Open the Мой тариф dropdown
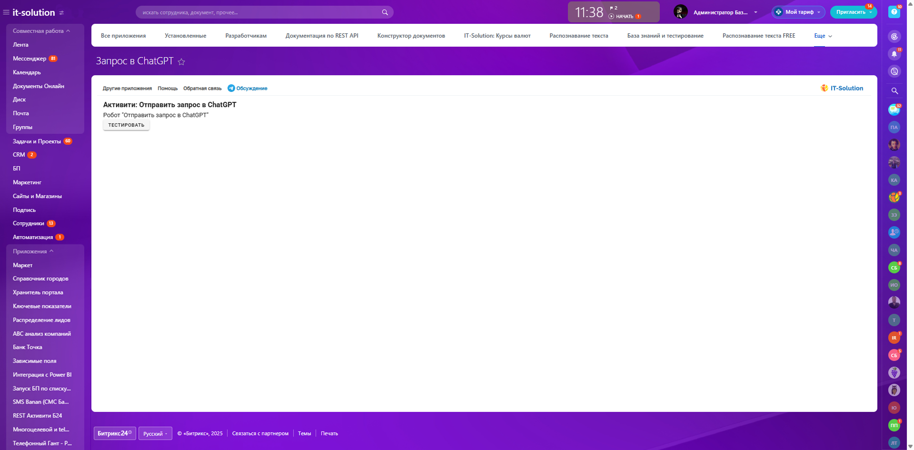914x450 pixels. click(798, 12)
